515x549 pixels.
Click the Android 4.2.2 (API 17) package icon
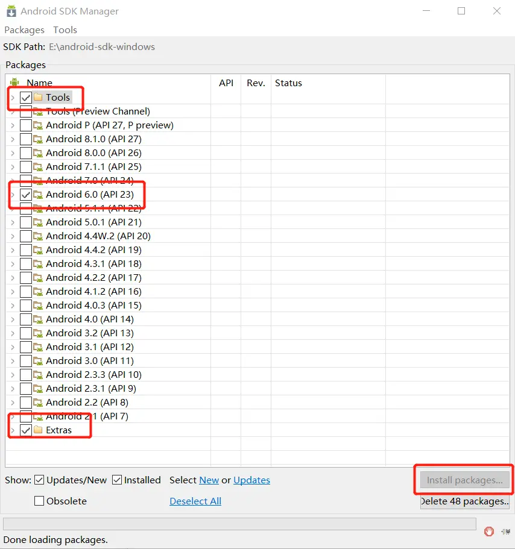(x=38, y=277)
